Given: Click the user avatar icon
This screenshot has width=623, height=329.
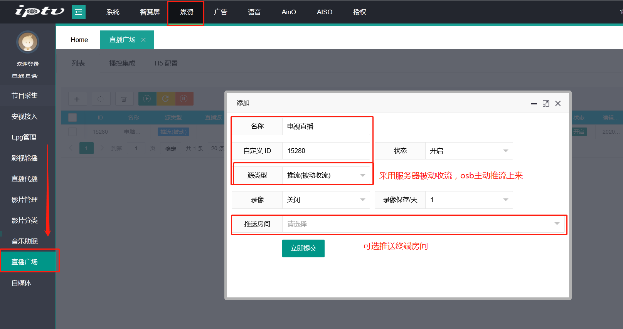Looking at the screenshot, I should pyautogui.click(x=28, y=42).
